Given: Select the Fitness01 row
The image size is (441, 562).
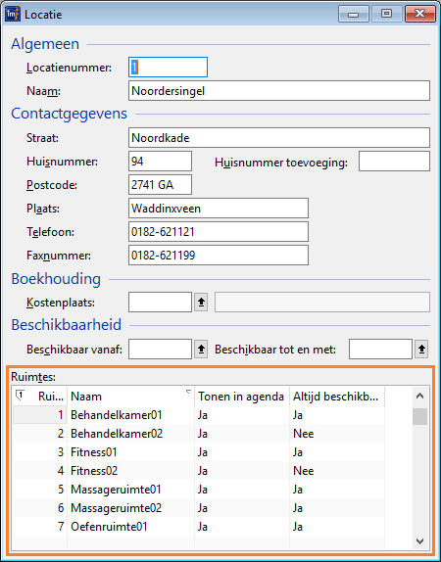Looking at the screenshot, I should [x=198, y=452].
